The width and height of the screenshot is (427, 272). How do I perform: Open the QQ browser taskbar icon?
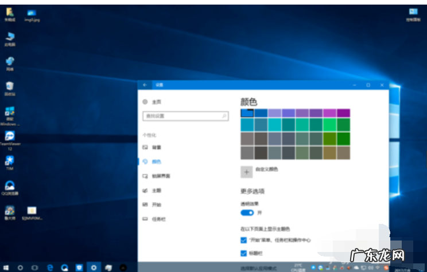[x=64, y=267]
